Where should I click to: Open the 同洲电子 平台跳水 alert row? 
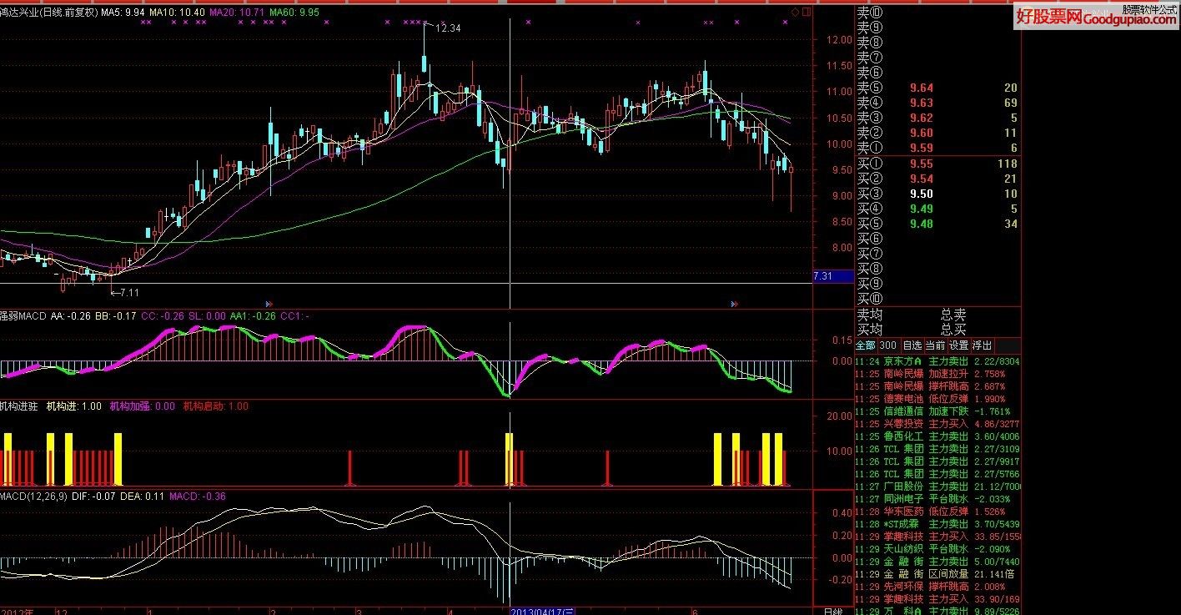coord(938,499)
